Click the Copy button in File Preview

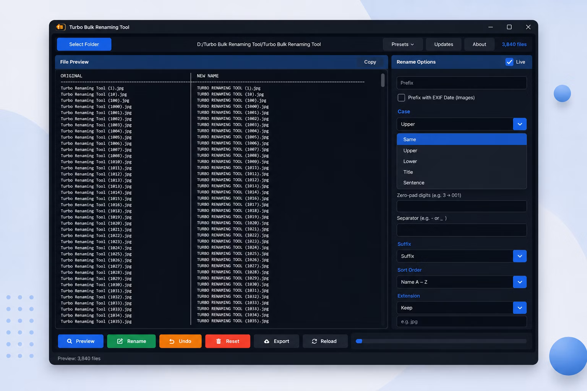click(370, 62)
